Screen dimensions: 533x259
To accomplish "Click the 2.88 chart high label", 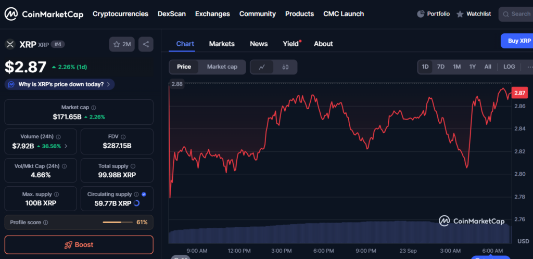I will tap(177, 84).
